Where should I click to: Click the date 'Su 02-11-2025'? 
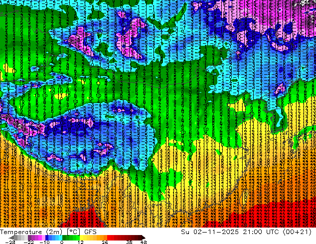(x=210, y=232)
